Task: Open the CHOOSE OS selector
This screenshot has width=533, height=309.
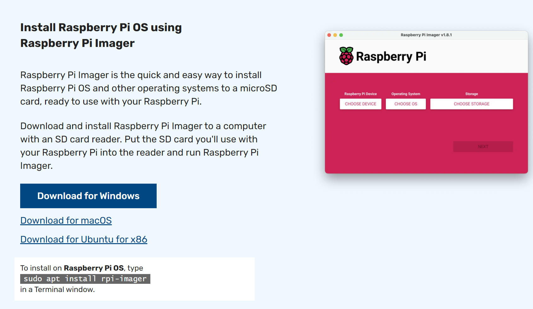Action: point(406,104)
